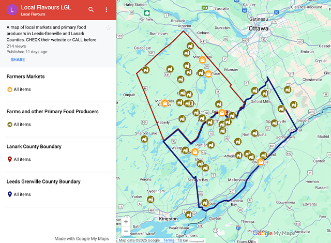Click the Google My Maps logo

click(x=274, y=233)
